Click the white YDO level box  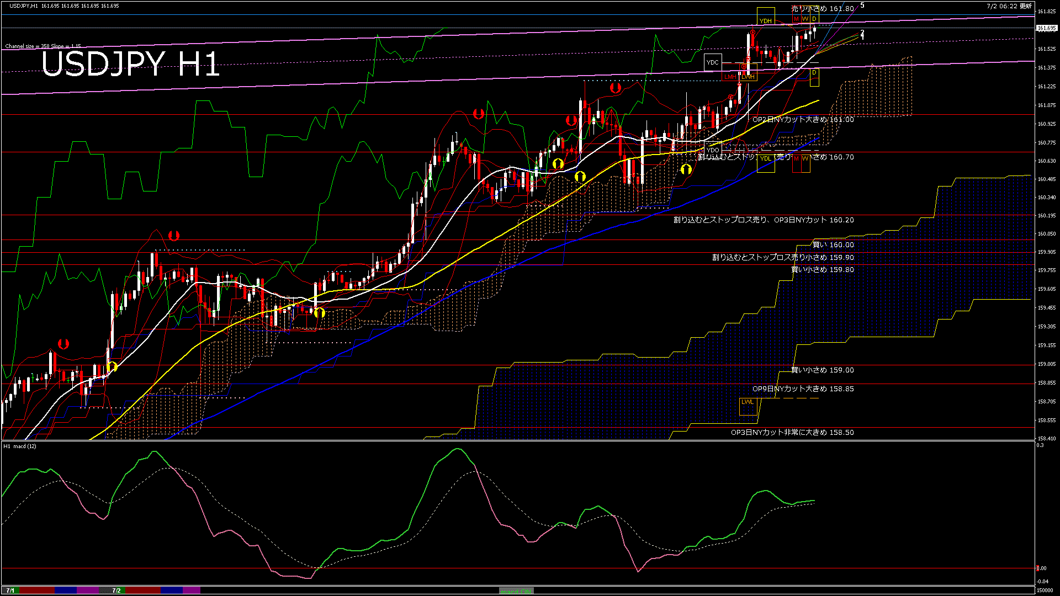click(x=713, y=150)
